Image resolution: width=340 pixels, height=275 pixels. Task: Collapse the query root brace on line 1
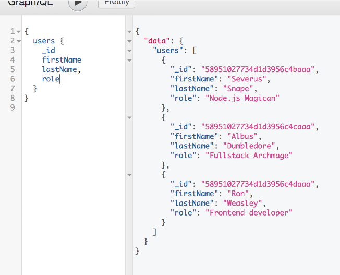click(x=19, y=31)
